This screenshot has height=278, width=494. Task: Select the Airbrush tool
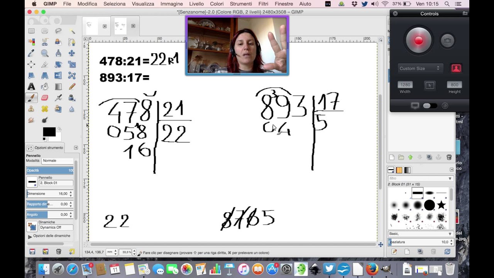coord(58,98)
